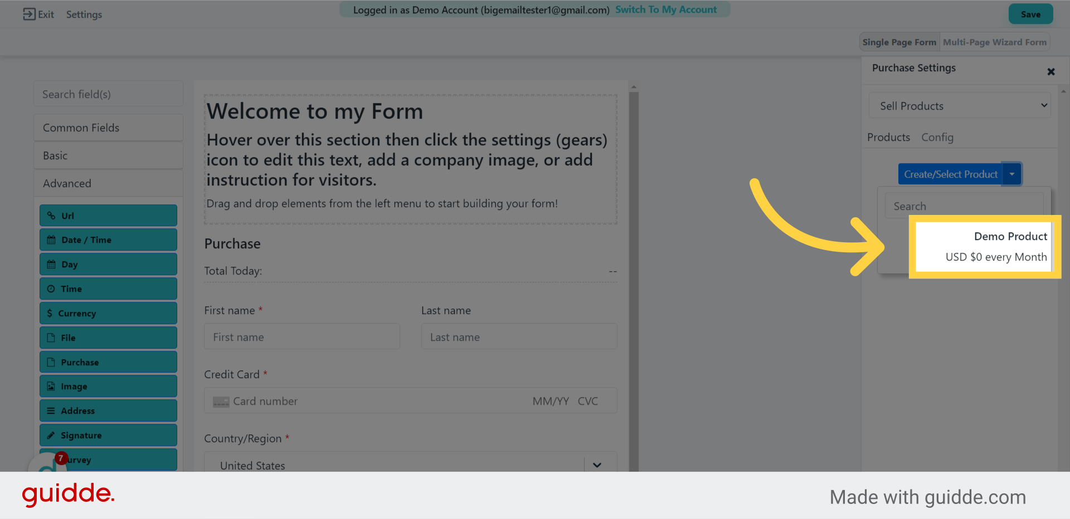Image resolution: width=1070 pixels, height=519 pixels.
Task: Select the Day field element
Action: pyautogui.click(x=108, y=264)
